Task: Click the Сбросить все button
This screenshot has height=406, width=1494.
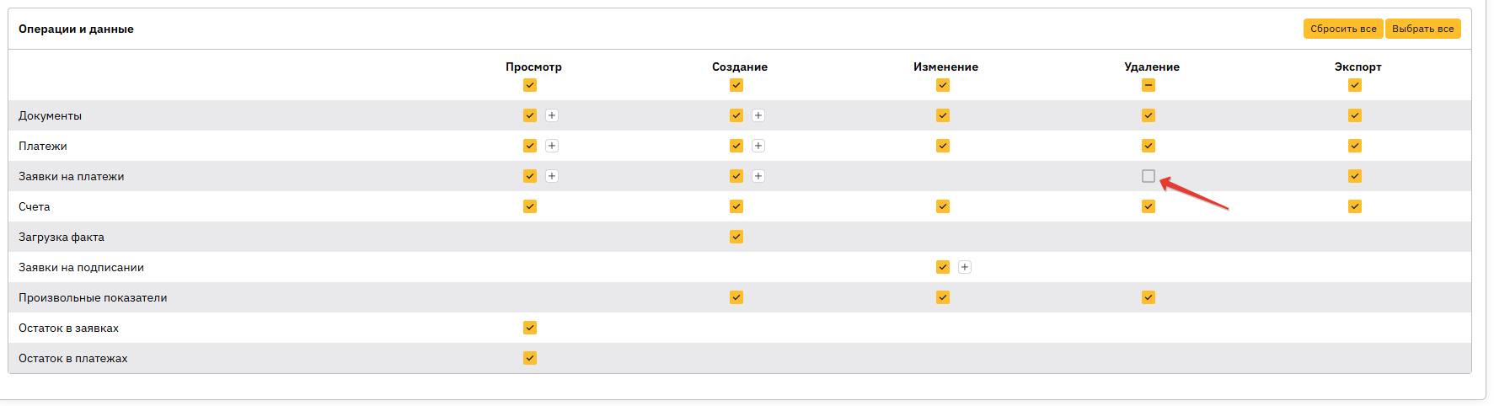Action: click(1343, 29)
